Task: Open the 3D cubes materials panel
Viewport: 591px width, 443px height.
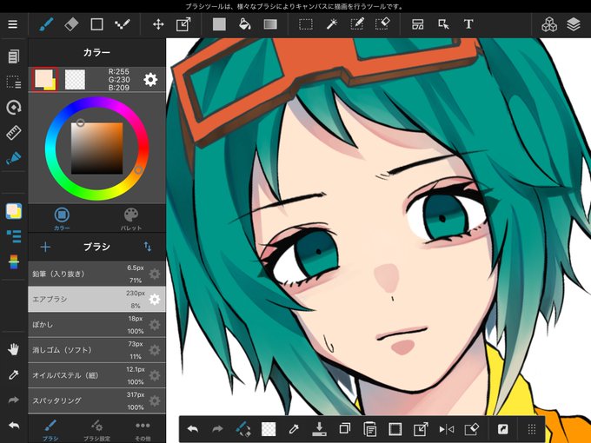Action: [x=548, y=24]
